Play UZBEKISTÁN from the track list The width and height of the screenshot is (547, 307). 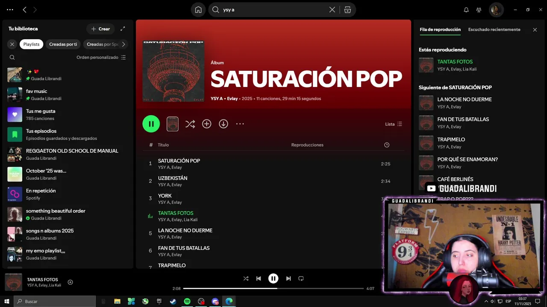click(273, 181)
